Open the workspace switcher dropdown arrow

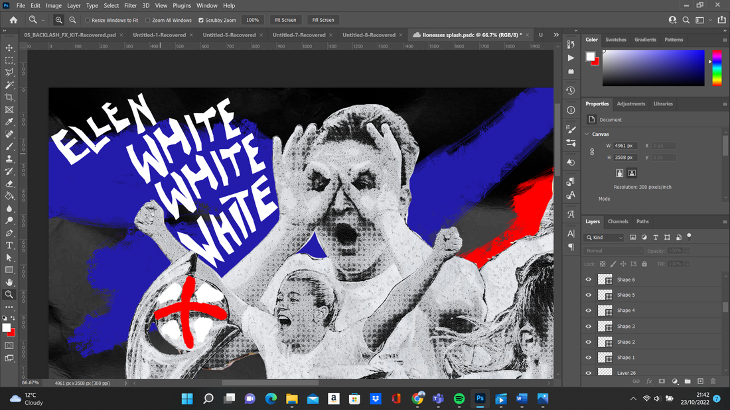(710, 20)
